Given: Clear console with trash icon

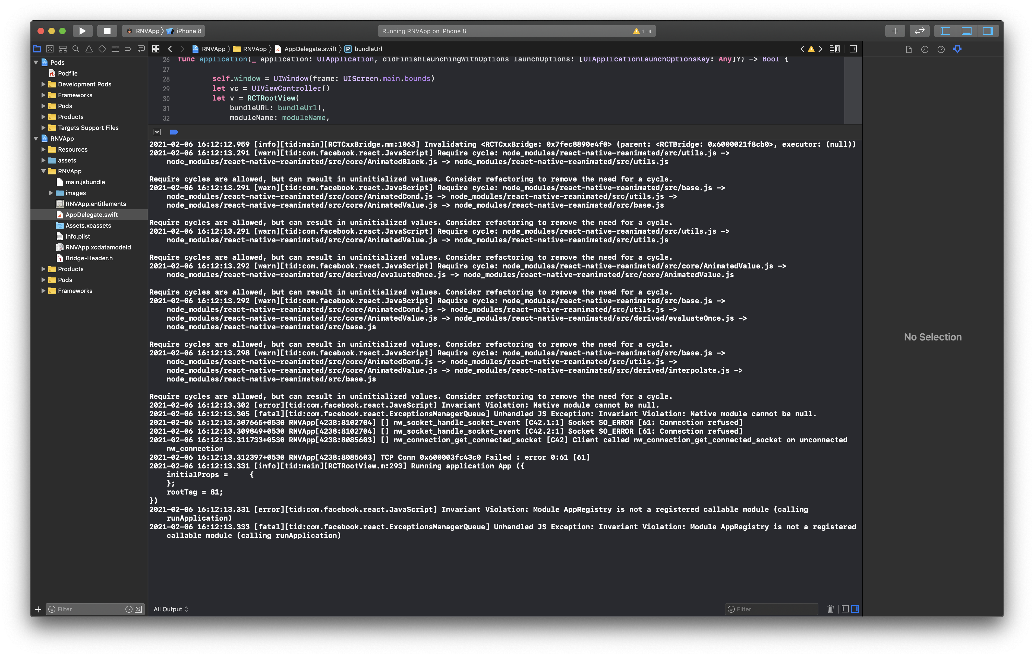Looking at the screenshot, I should (830, 609).
